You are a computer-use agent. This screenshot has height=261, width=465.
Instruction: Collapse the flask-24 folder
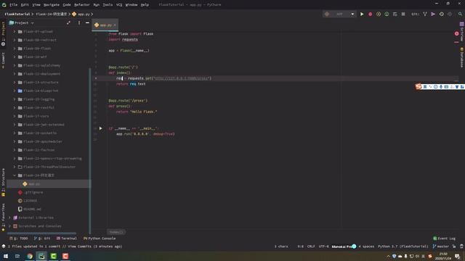(15, 175)
